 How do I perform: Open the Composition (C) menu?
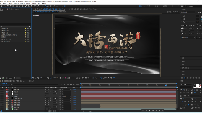point(11,4)
